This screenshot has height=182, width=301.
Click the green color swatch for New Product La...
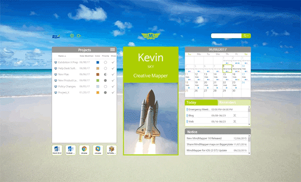click(98, 80)
